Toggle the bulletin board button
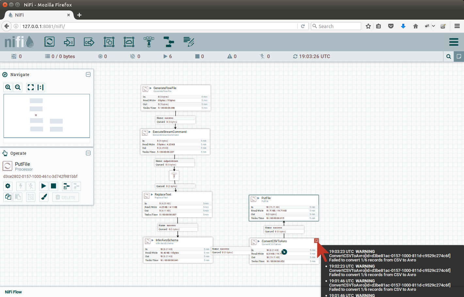464x297 pixels. pyautogui.click(x=458, y=56)
